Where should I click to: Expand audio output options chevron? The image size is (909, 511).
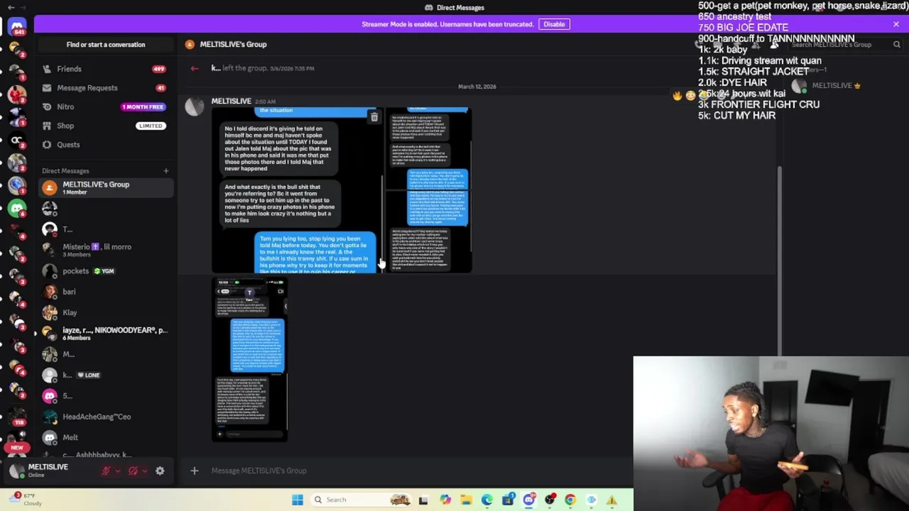point(145,471)
